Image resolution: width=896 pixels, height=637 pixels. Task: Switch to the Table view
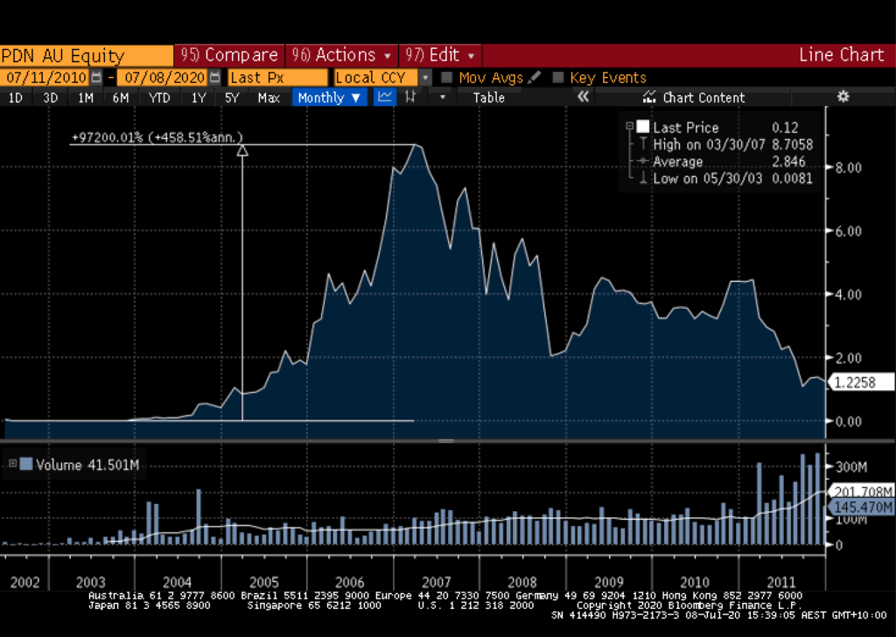488,97
